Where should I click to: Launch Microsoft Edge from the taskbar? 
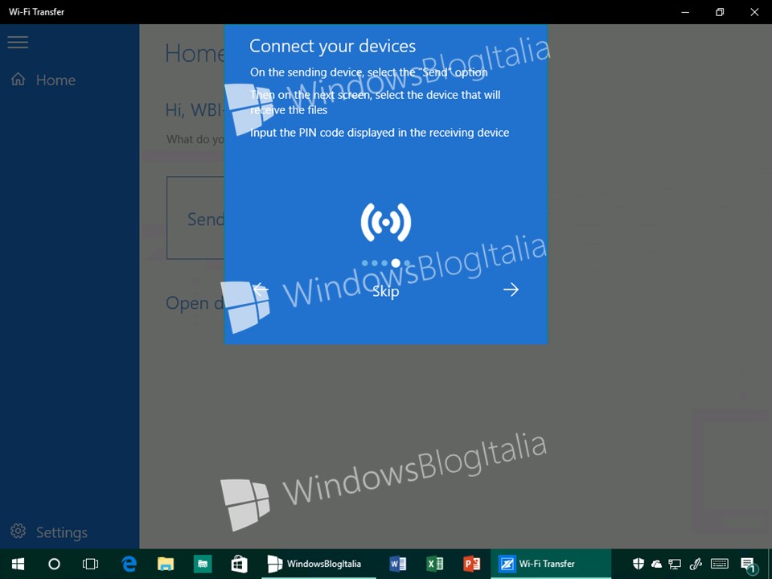pyautogui.click(x=129, y=564)
